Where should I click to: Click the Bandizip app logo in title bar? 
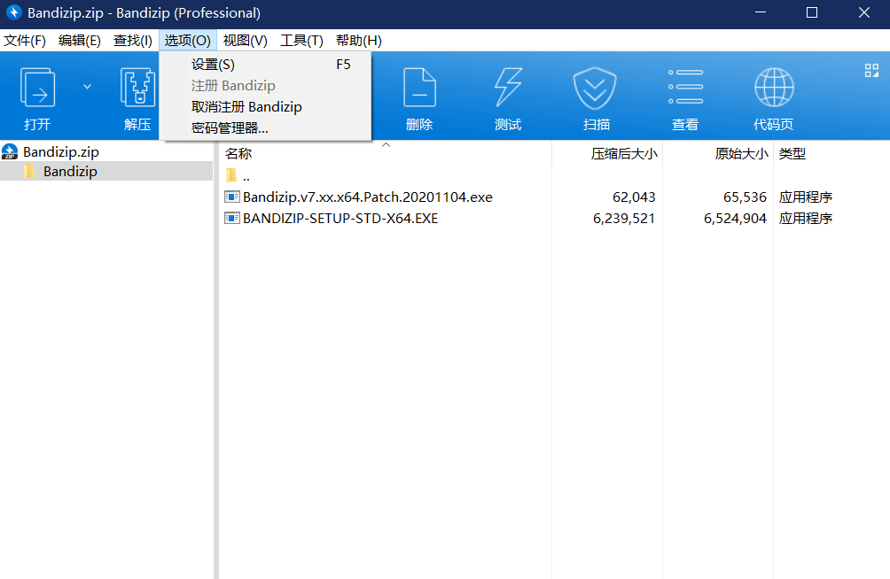pyautogui.click(x=13, y=12)
